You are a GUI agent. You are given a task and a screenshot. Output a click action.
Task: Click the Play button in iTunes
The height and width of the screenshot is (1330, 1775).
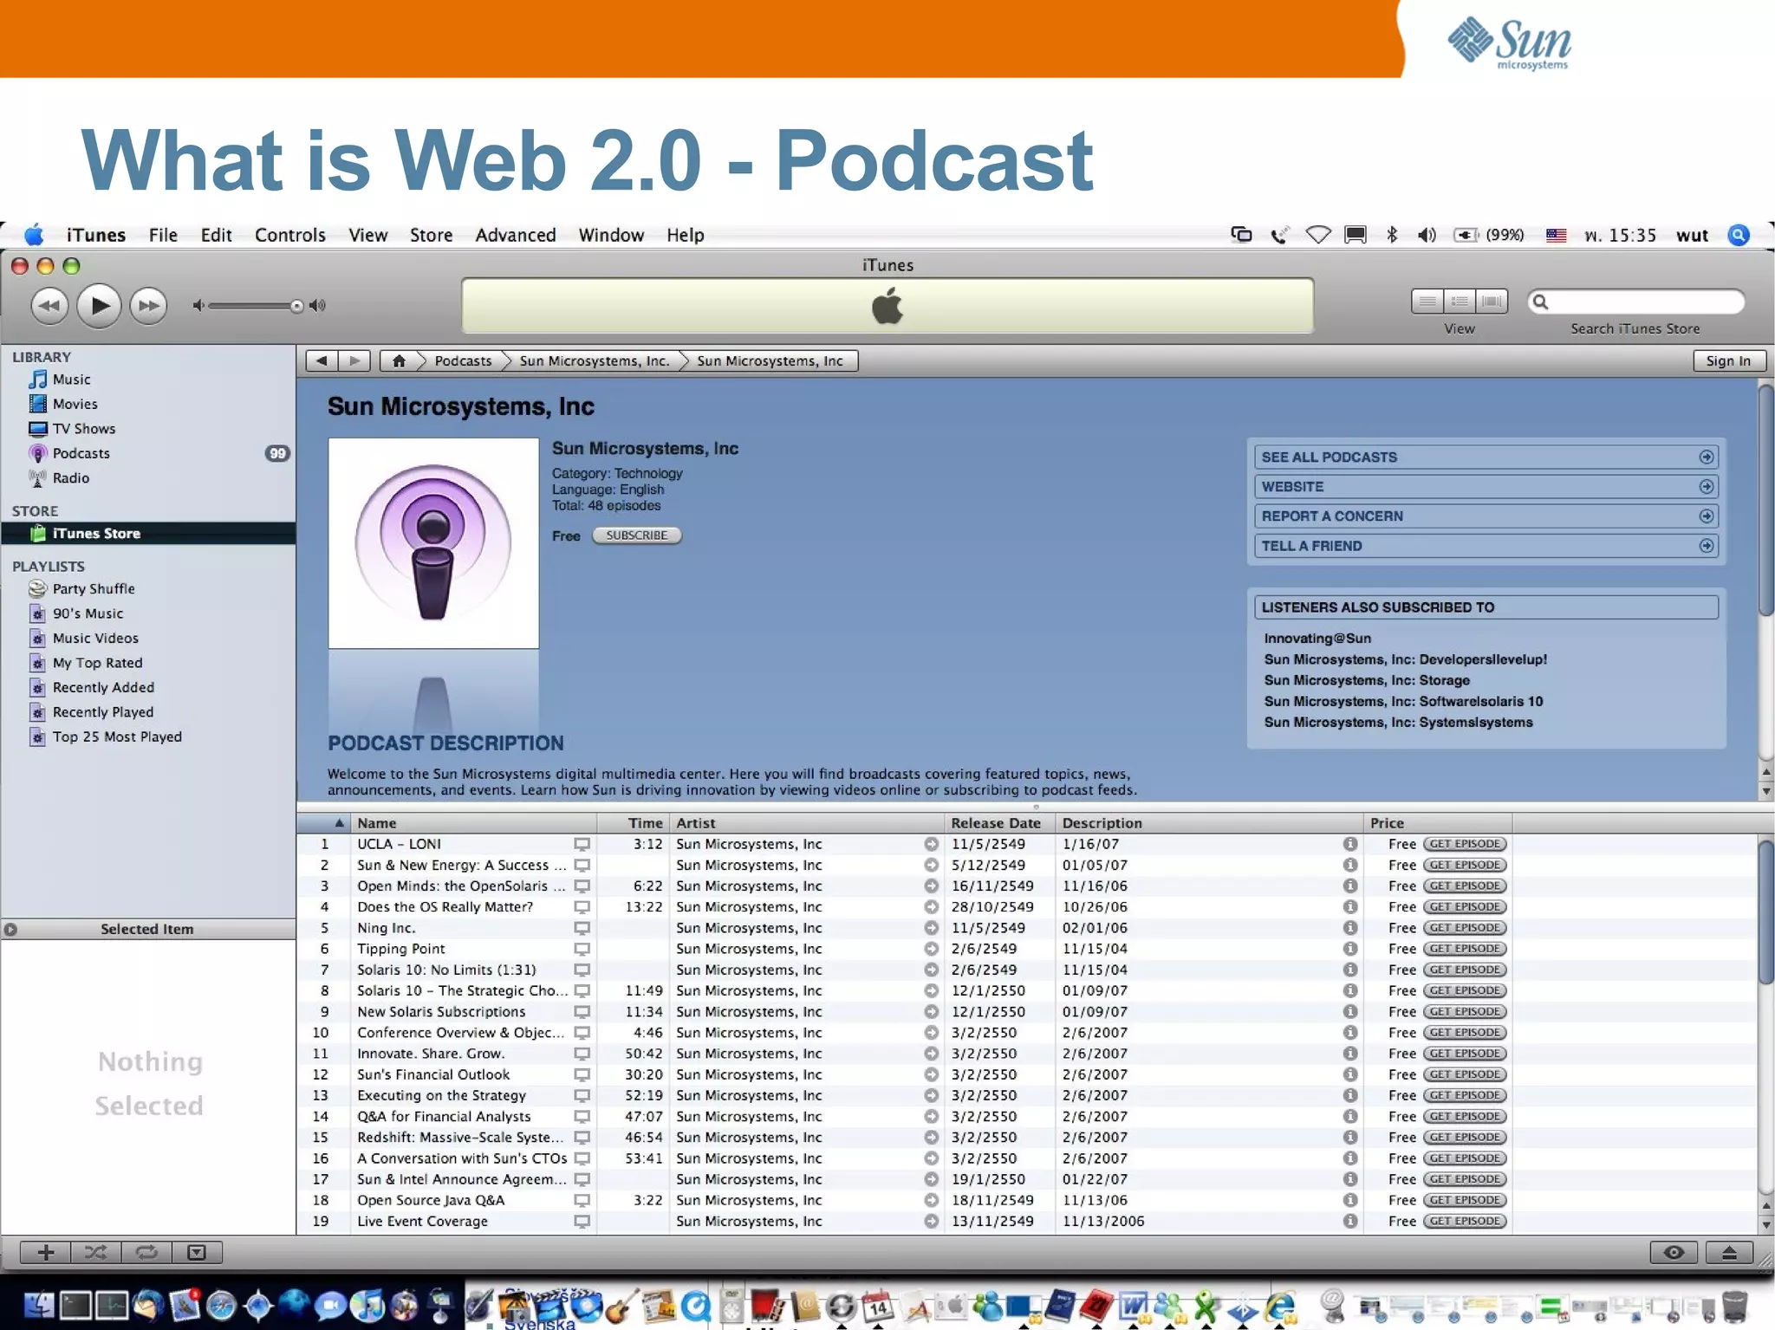click(x=100, y=306)
